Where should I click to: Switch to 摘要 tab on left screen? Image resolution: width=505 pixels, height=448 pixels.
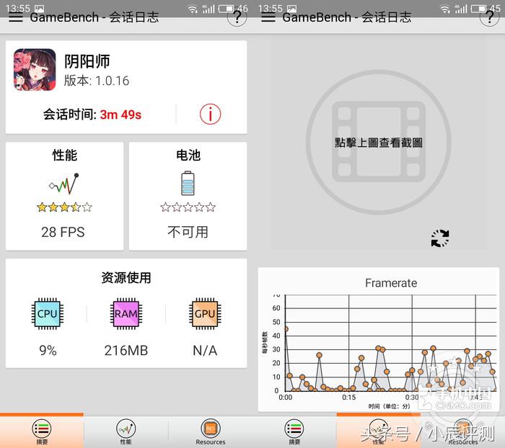tap(42, 431)
